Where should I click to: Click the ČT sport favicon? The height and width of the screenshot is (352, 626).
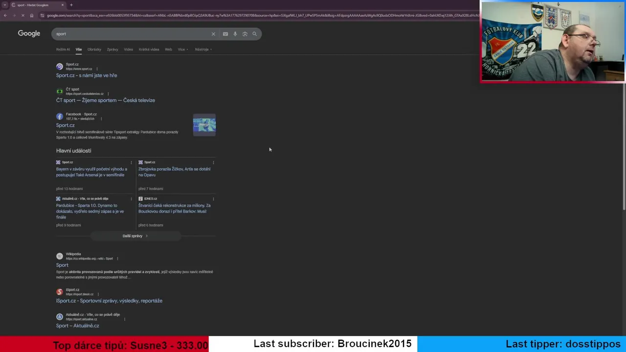click(x=60, y=91)
